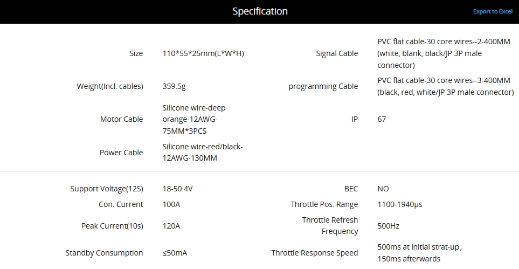
Task: Click the Throttle Response Speed label
Action: (x=314, y=253)
